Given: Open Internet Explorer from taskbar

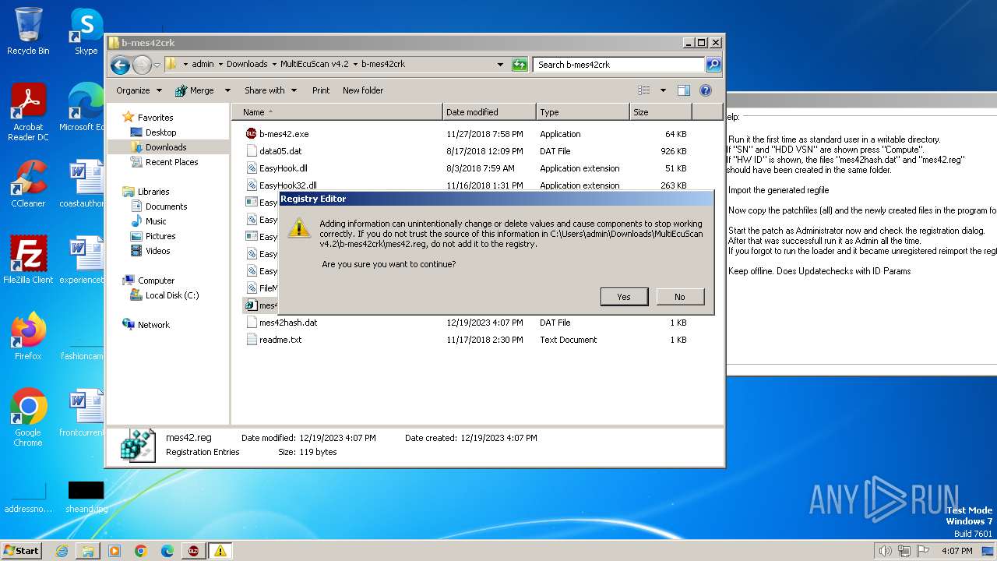Looking at the screenshot, I should click(62, 551).
